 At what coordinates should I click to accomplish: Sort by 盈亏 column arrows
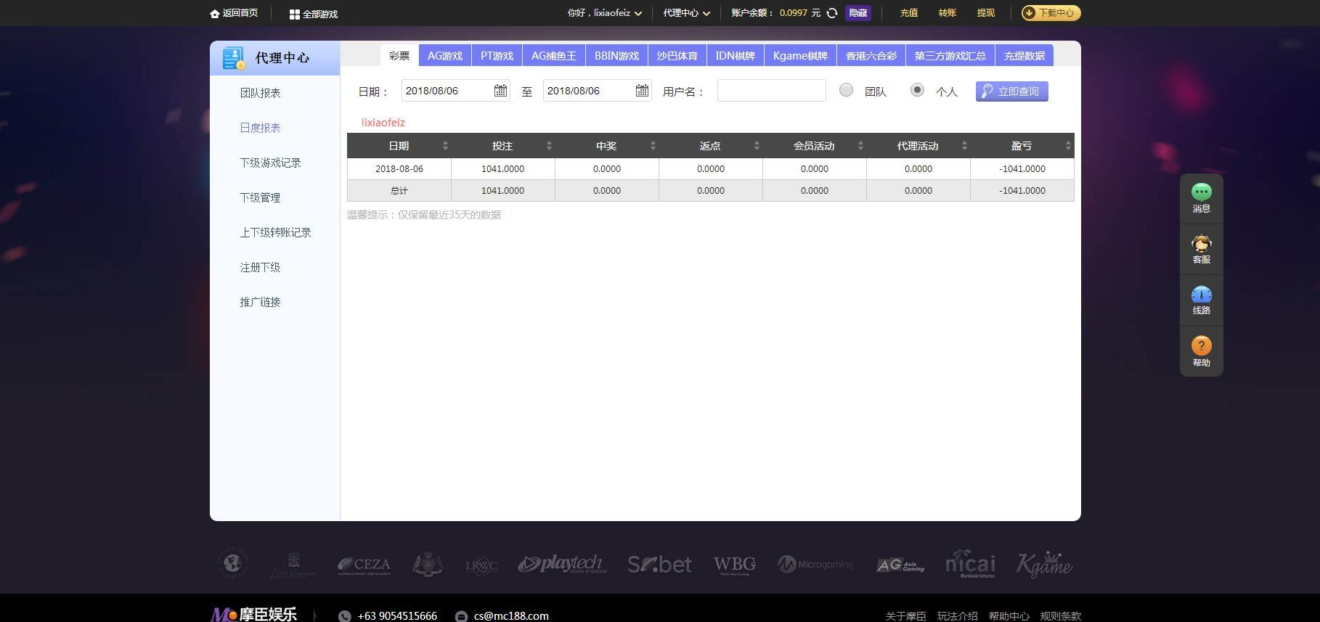point(1068,146)
